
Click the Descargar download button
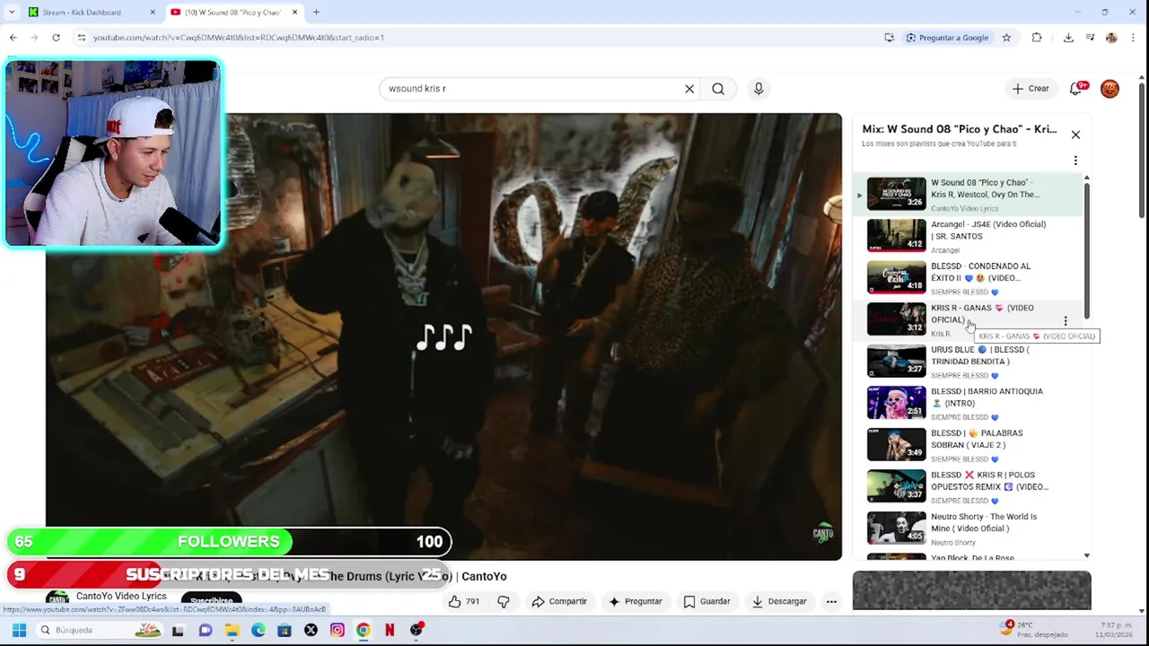click(778, 601)
